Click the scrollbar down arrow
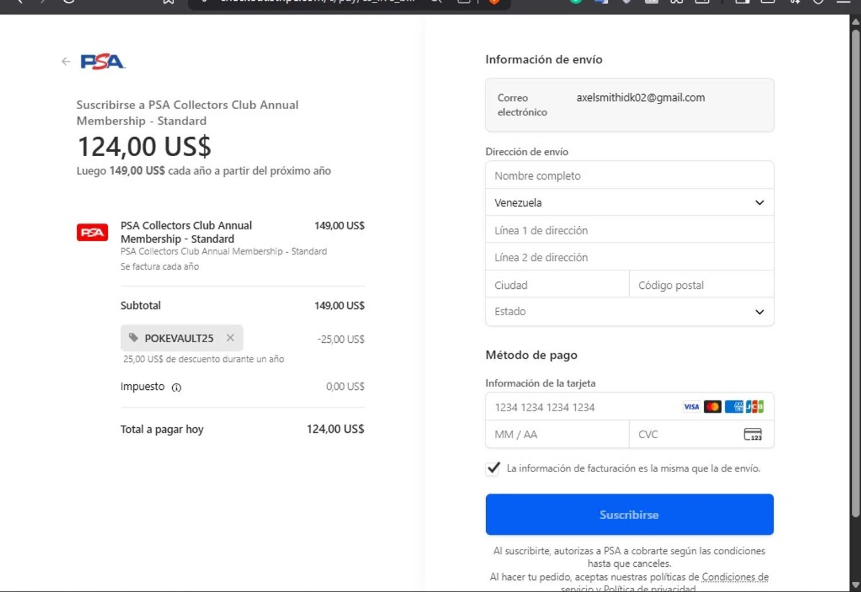This screenshot has width=861, height=592. [855, 585]
